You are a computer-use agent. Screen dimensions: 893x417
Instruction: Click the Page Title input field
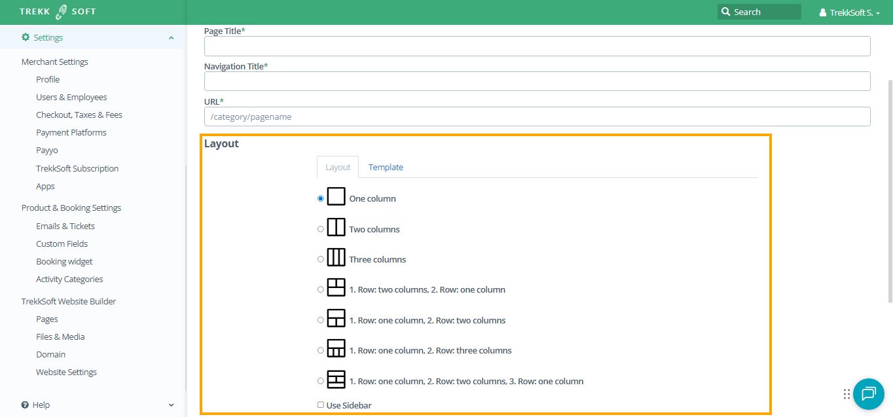537,46
